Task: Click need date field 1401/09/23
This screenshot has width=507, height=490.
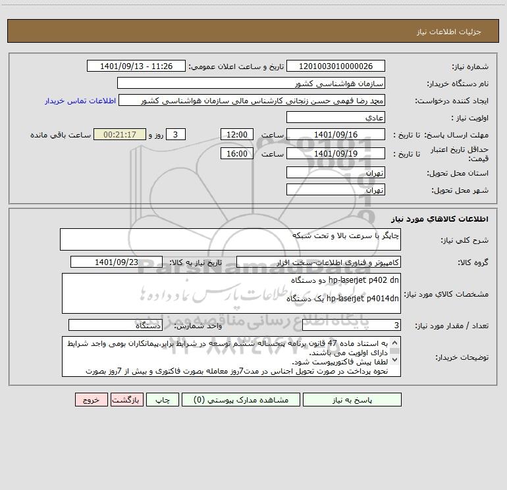Action: click(117, 262)
